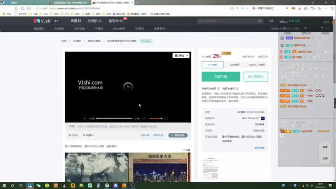Click the 更多信息 link
Screen dimensions: 336x189
[260, 148]
